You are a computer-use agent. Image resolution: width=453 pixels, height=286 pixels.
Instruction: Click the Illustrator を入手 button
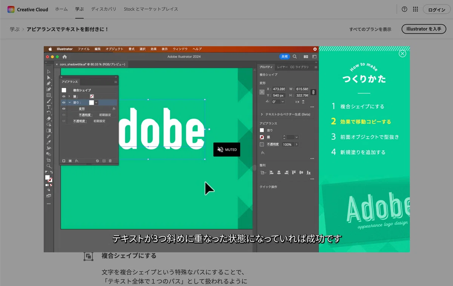[x=424, y=29]
